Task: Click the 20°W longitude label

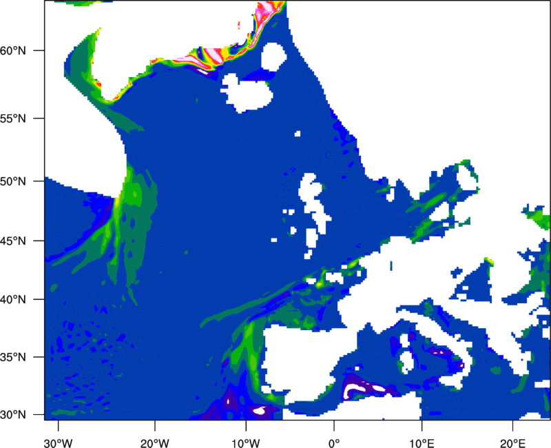Action: [x=155, y=443]
